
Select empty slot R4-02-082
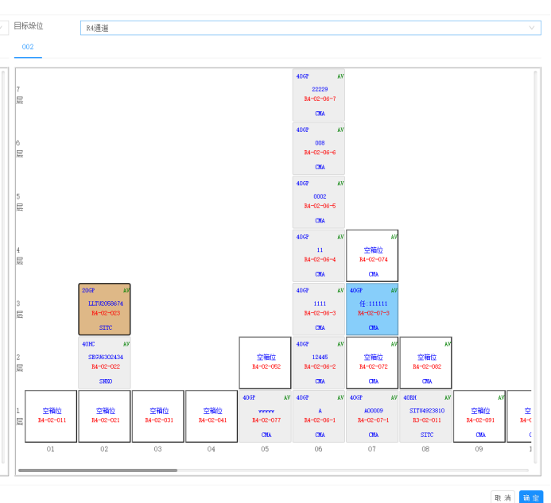click(x=426, y=362)
